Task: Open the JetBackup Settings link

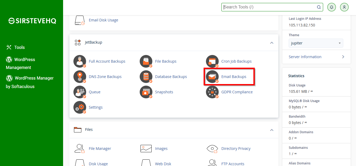Action: [96, 107]
